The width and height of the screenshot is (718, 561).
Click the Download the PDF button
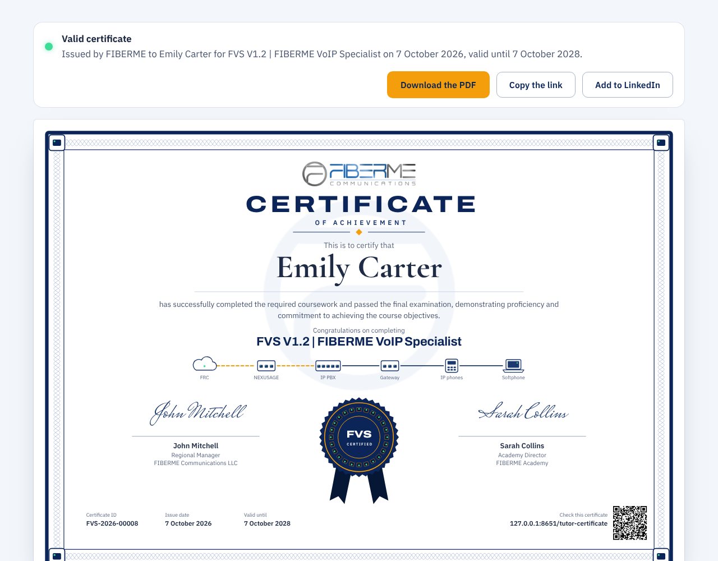pyautogui.click(x=438, y=85)
